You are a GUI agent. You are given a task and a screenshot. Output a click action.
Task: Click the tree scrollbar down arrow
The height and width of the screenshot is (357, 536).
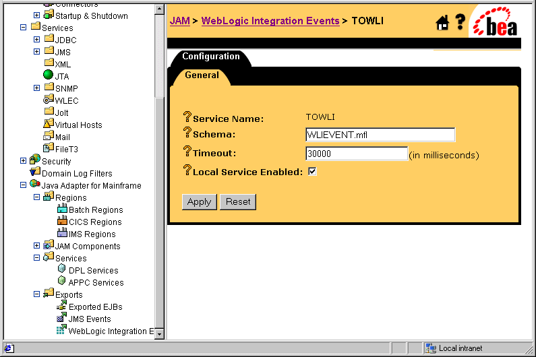coord(159,334)
